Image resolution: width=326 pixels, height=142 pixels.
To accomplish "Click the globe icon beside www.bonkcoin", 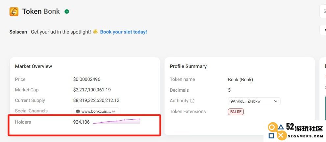I will (x=78, y=111).
